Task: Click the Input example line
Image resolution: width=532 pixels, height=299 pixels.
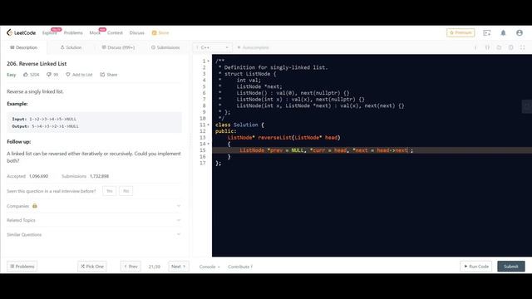Action: pyautogui.click(x=44, y=119)
